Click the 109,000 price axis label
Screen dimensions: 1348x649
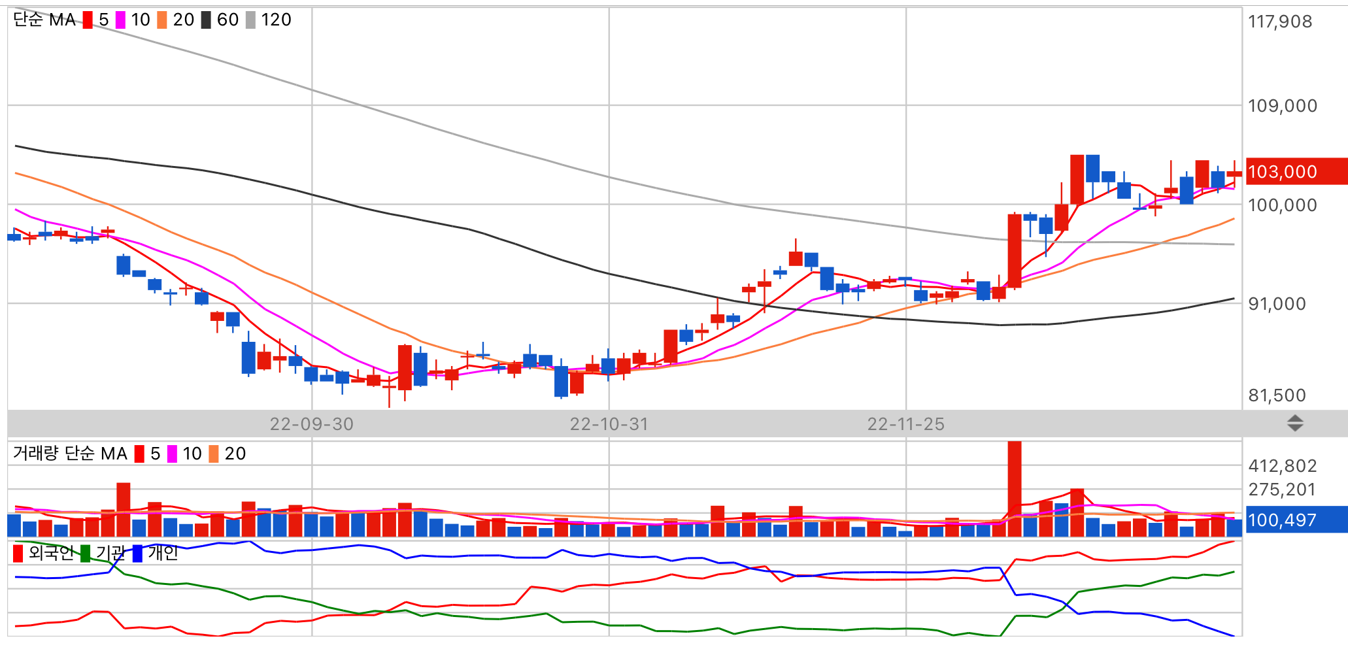(x=1282, y=106)
